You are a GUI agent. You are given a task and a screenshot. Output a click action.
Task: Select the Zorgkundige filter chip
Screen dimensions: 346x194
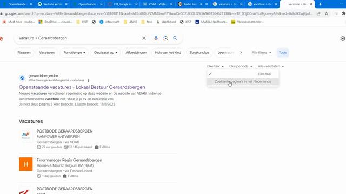click(x=199, y=53)
